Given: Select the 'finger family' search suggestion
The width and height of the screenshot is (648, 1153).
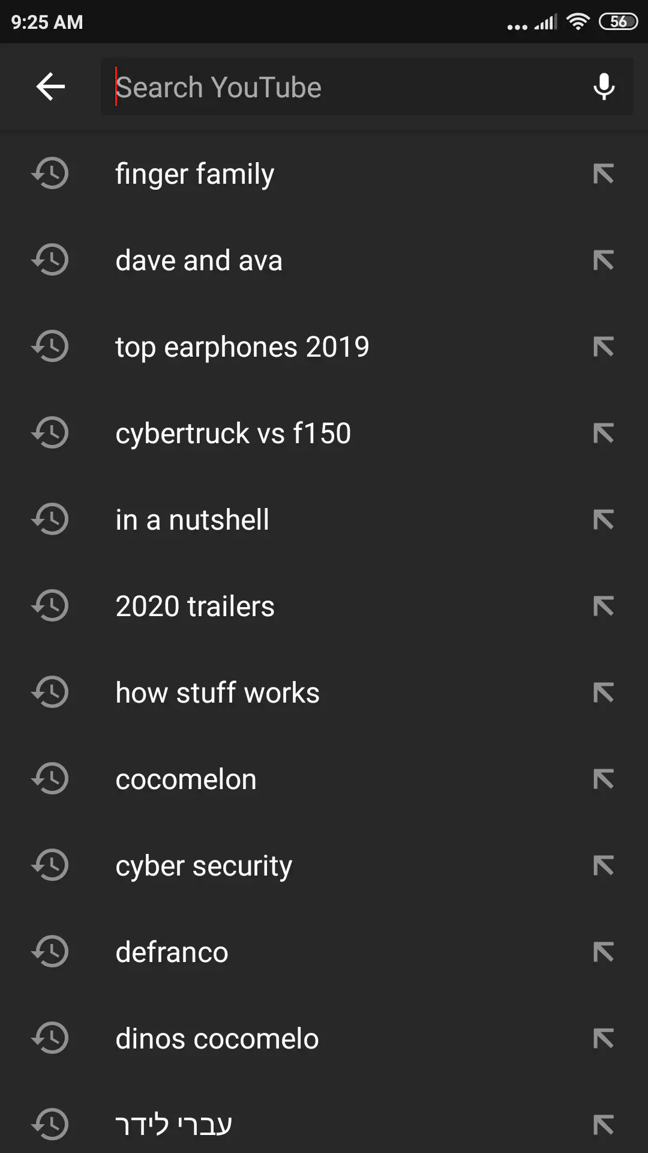Looking at the screenshot, I should pos(195,174).
